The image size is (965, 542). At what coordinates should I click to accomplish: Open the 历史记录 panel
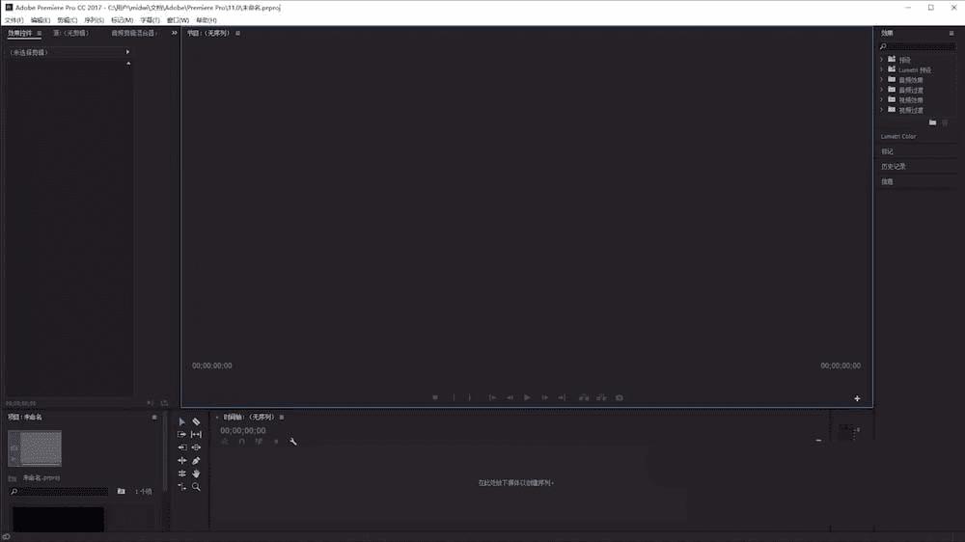tap(893, 166)
